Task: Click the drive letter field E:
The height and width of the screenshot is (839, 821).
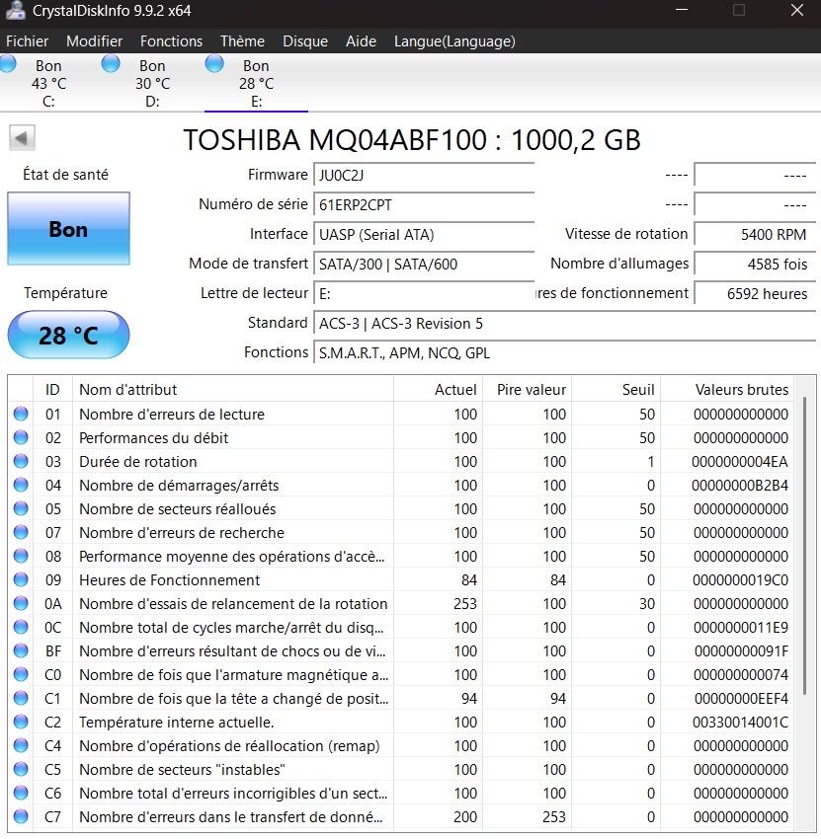Action: tap(424, 293)
